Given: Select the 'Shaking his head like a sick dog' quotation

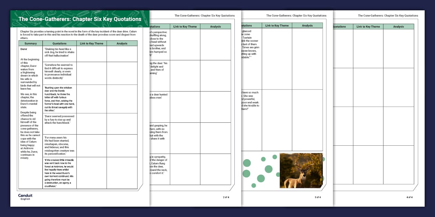Looking at the screenshot, I should [59, 52].
